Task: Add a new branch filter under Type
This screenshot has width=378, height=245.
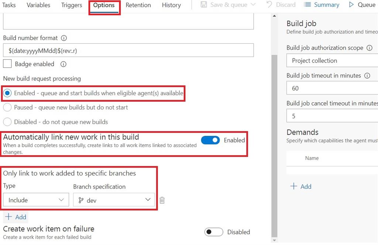Action: pos(16,217)
